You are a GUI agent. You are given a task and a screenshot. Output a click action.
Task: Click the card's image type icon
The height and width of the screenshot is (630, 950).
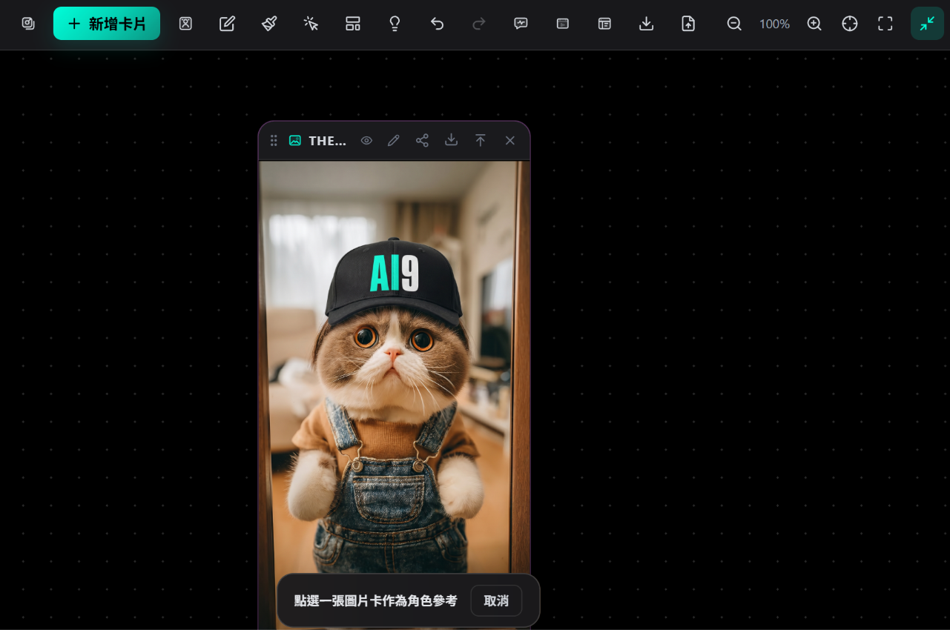[x=295, y=141]
